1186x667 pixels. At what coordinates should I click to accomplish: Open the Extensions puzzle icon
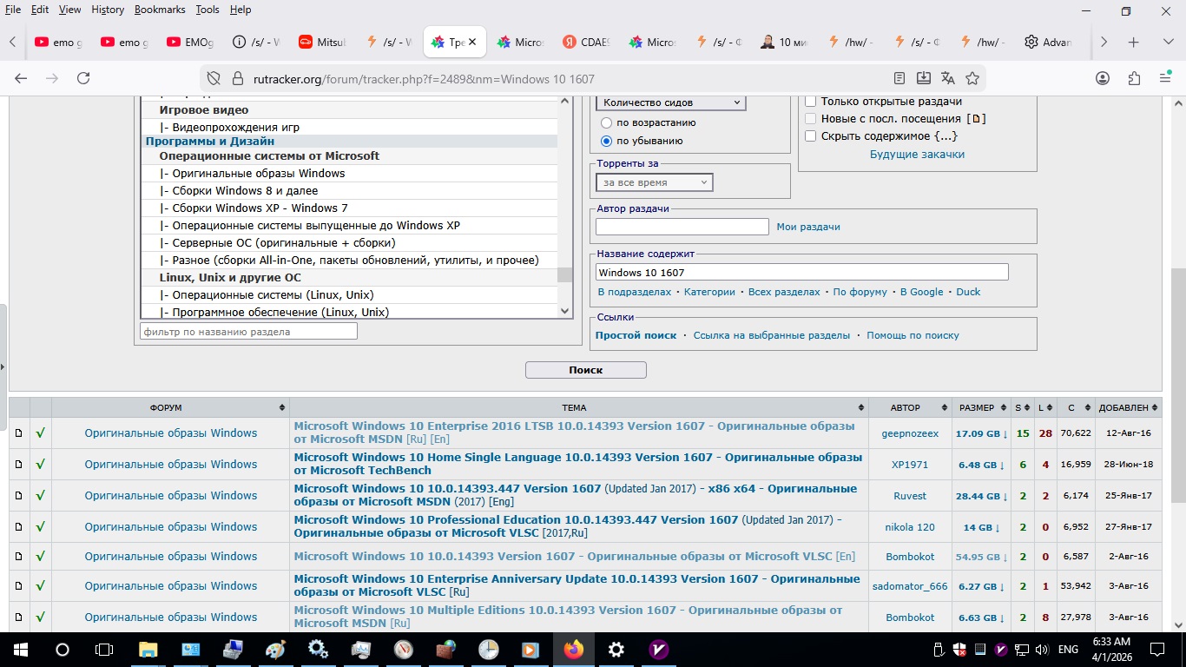[x=1134, y=78]
